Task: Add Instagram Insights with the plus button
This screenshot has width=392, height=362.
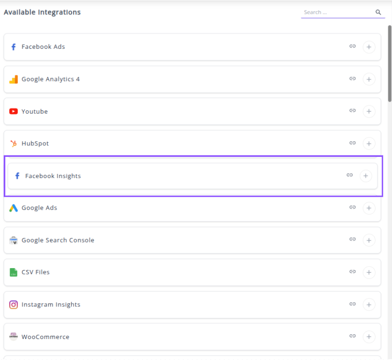Action: (x=369, y=305)
